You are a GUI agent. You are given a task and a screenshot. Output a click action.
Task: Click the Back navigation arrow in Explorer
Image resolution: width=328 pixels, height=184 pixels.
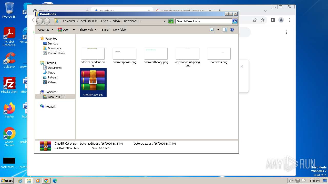40,21
